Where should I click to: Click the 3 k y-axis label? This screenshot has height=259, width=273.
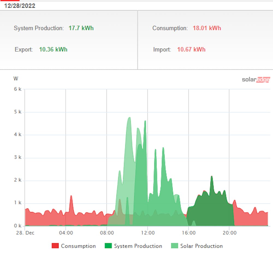pyautogui.click(x=17, y=157)
